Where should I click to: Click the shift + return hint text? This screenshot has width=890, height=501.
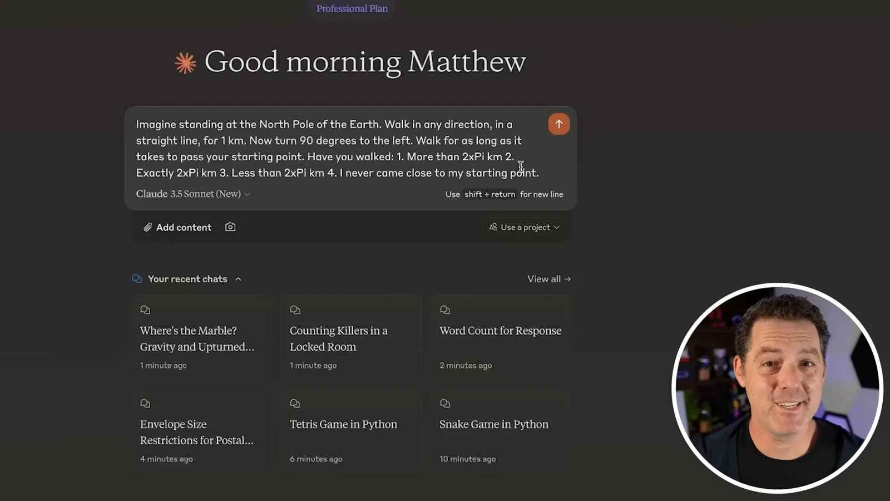490,194
